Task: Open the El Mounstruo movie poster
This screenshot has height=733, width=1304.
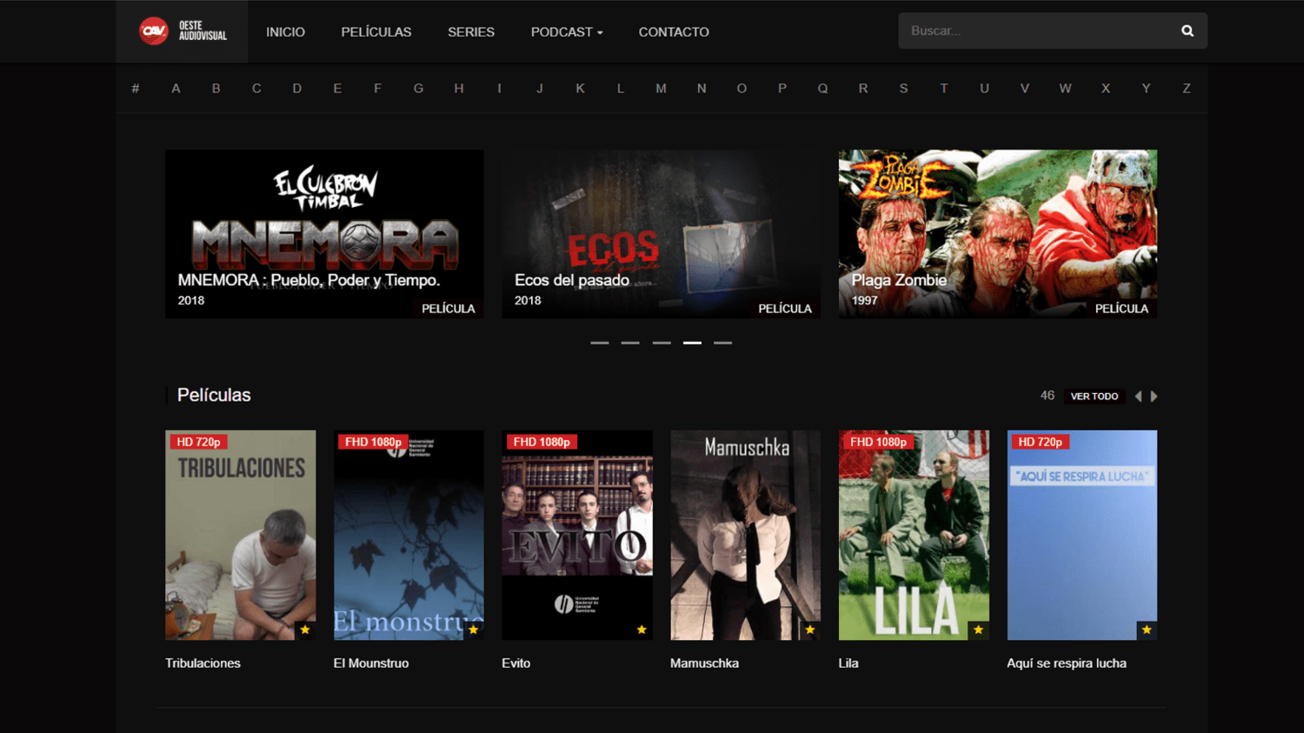Action: (409, 535)
